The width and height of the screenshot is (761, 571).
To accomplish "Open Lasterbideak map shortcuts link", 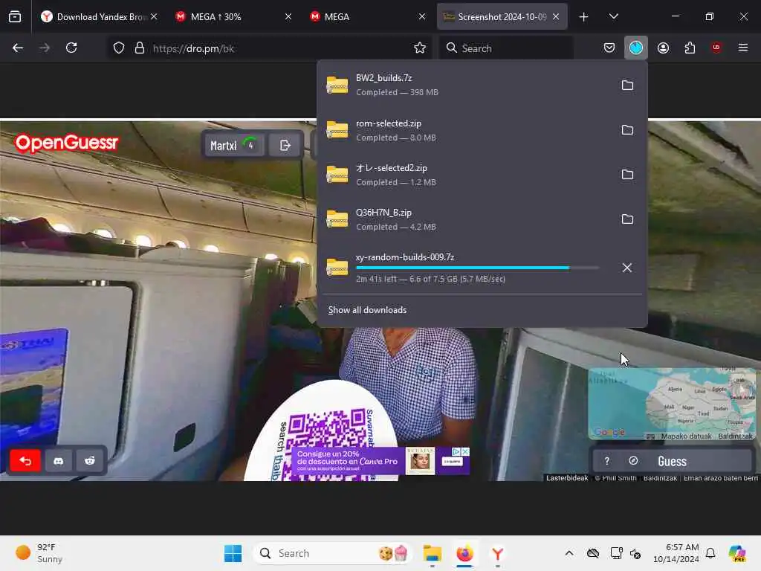I will point(567,478).
